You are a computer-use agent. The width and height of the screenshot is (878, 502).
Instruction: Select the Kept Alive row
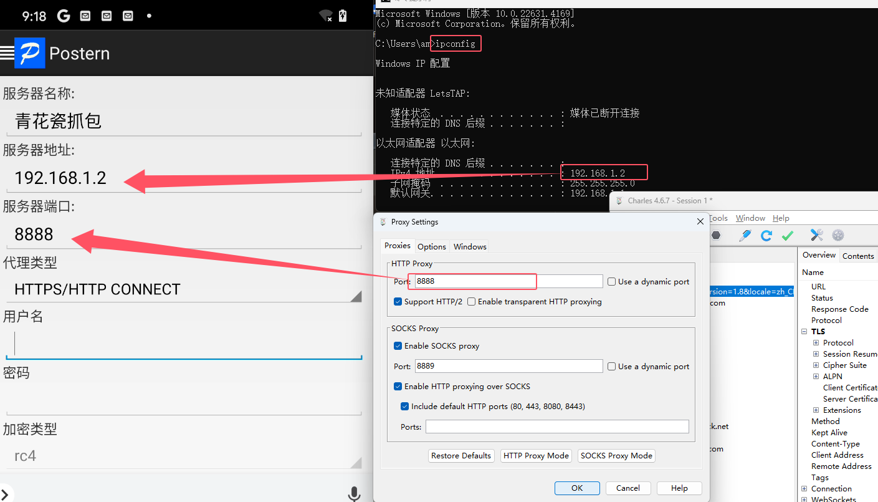[x=829, y=433]
